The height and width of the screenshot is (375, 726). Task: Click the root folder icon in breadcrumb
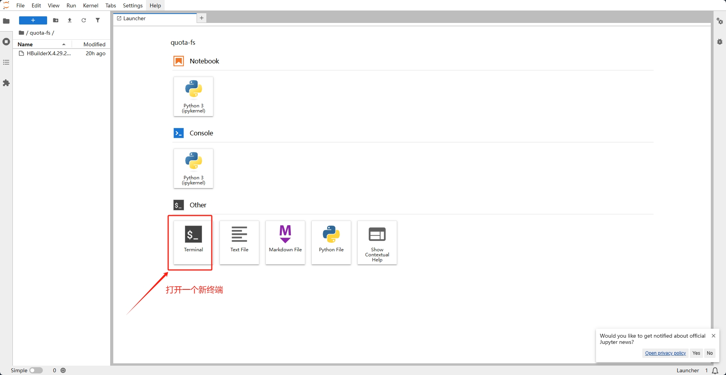click(21, 33)
